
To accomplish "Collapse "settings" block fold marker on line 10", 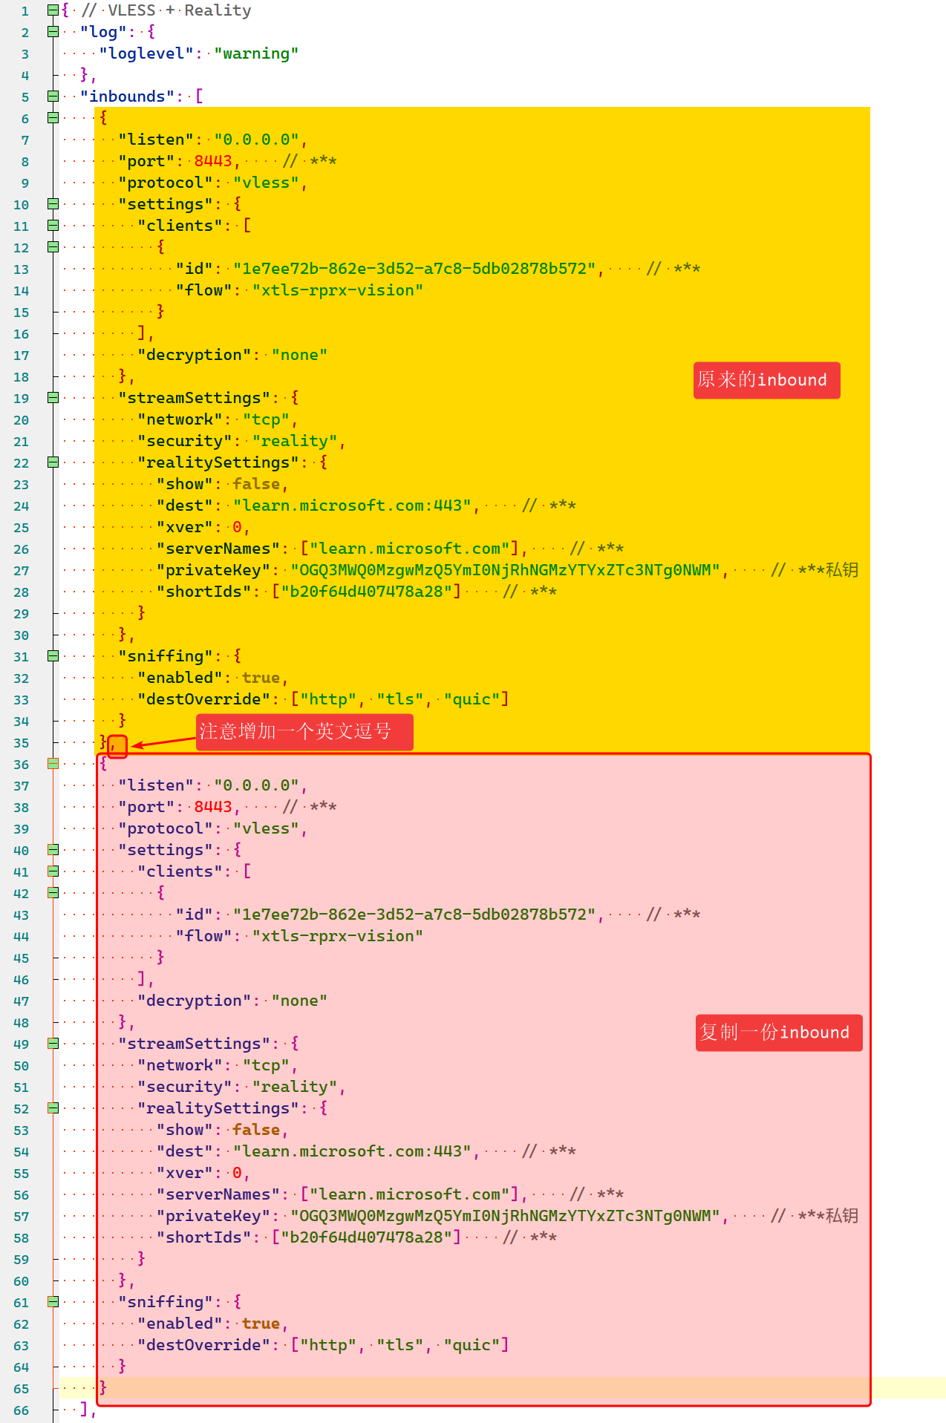I will (53, 204).
